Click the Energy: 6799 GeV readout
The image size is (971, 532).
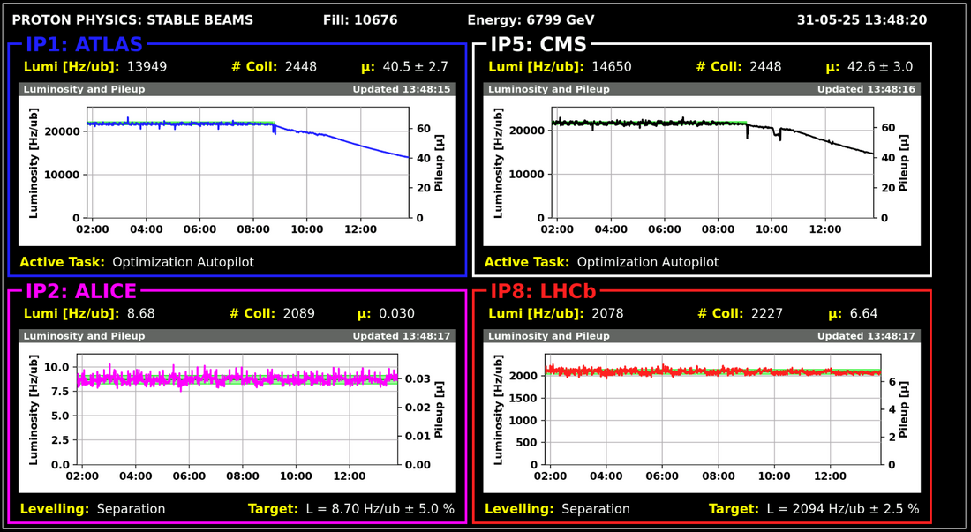point(531,20)
